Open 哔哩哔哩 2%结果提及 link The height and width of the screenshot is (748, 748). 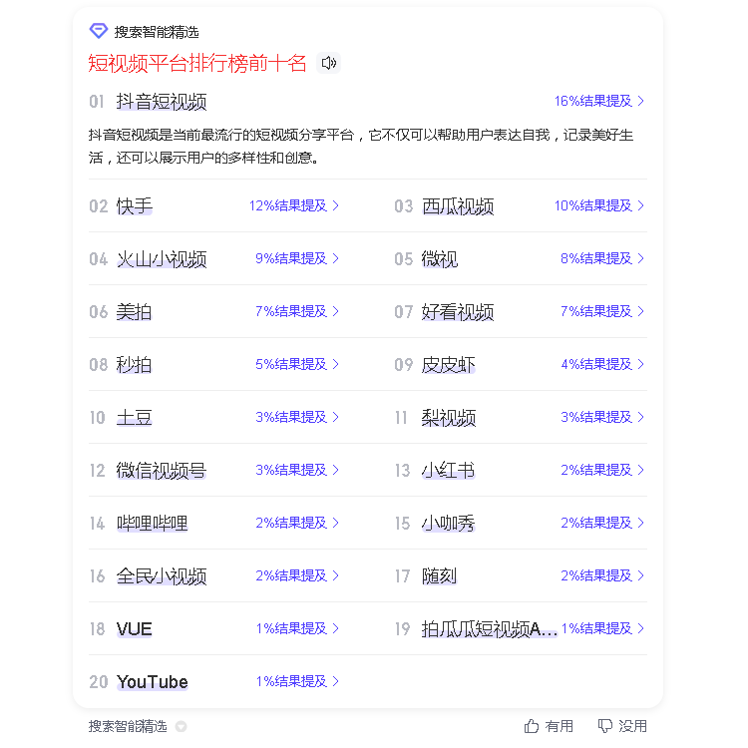click(x=297, y=524)
